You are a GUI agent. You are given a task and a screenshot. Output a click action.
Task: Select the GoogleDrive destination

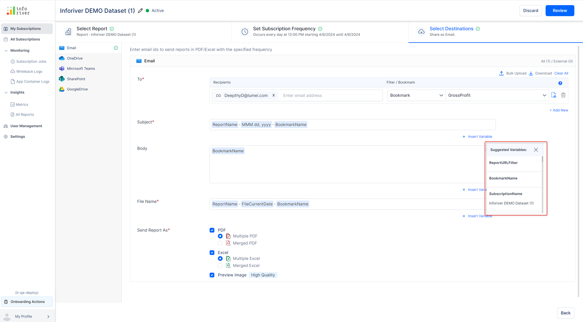[x=77, y=89]
